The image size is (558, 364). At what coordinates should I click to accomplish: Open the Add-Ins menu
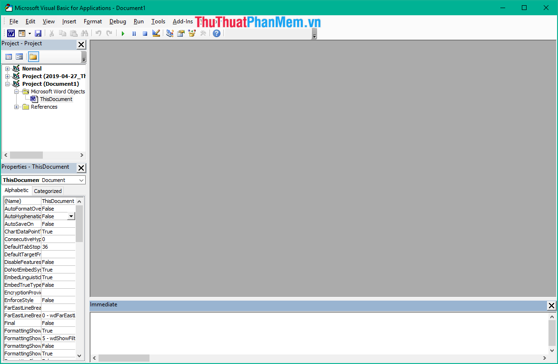(182, 21)
